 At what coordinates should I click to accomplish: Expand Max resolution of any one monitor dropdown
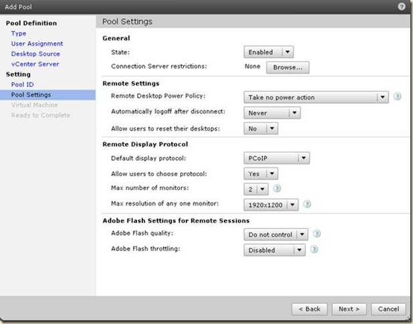click(271, 204)
